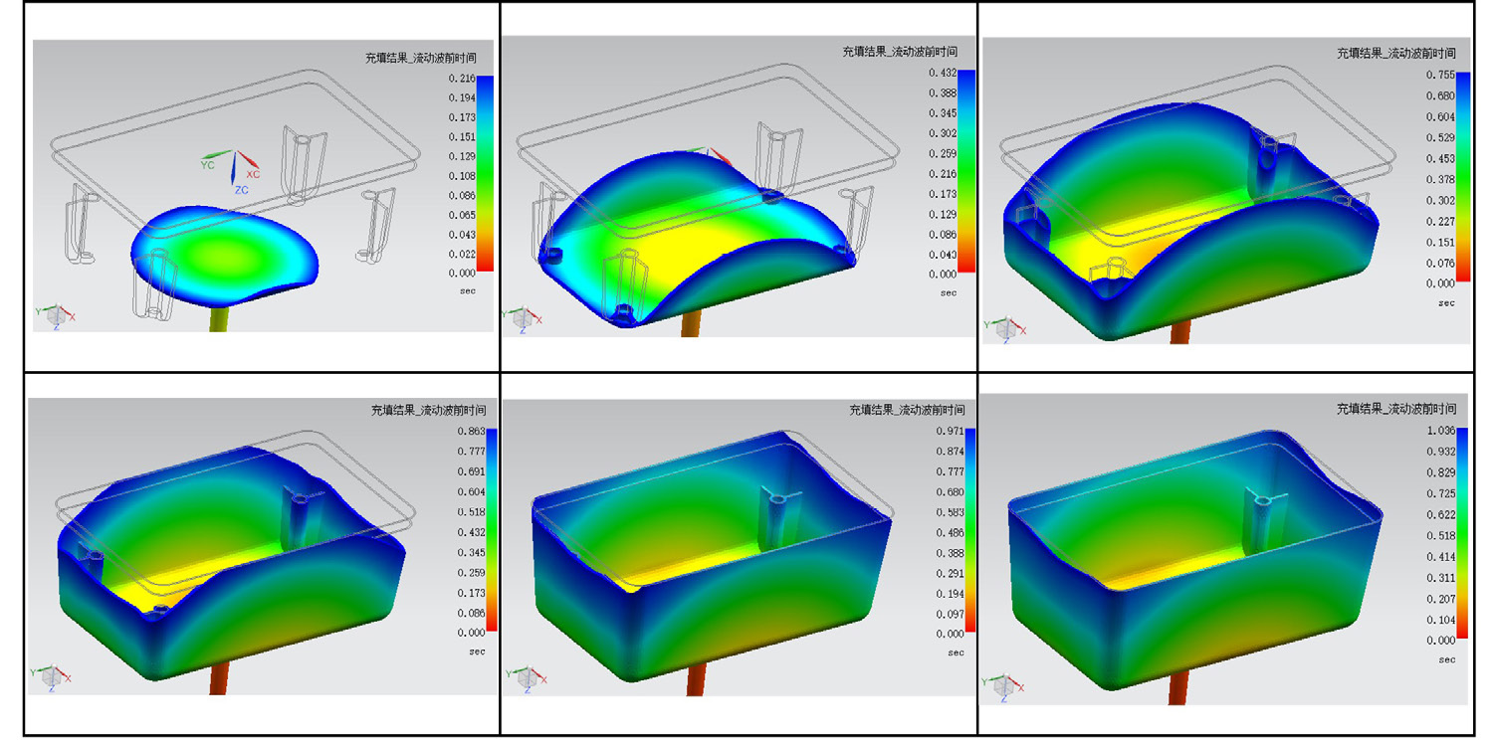Click the view triad icon in the 0.755-max panel
Image resolution: width=1497 pixels, height=745 pixels.
(1004, 326)
